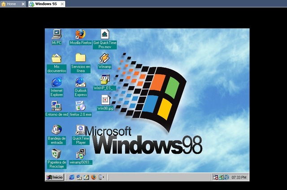Click the blue arrows system tray icon
This screenshot has width=287, height=190.
point(226,177)
